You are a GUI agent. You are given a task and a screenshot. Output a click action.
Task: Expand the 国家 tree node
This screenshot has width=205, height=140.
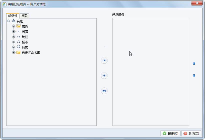click(x=13, y=32)
